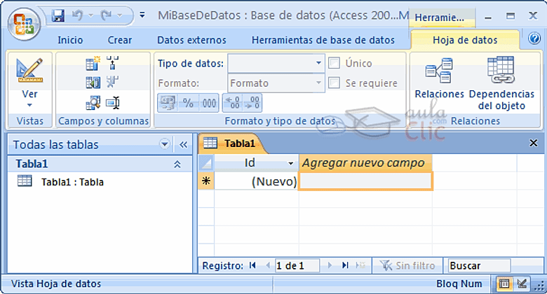Apply percent format button

tap(188, 103)
